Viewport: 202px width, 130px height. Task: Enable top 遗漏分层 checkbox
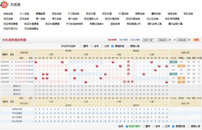click(128, 46)
